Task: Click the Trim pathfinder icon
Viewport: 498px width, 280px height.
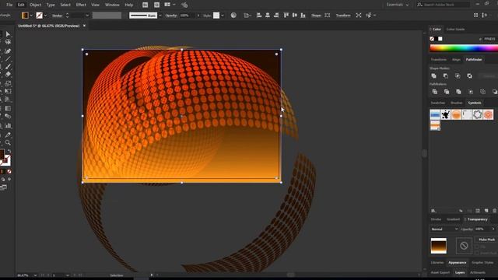Action: coord(447,92)
